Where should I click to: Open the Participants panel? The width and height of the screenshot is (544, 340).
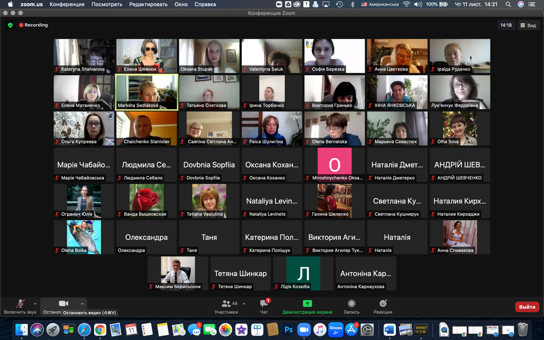pos(226,306)
